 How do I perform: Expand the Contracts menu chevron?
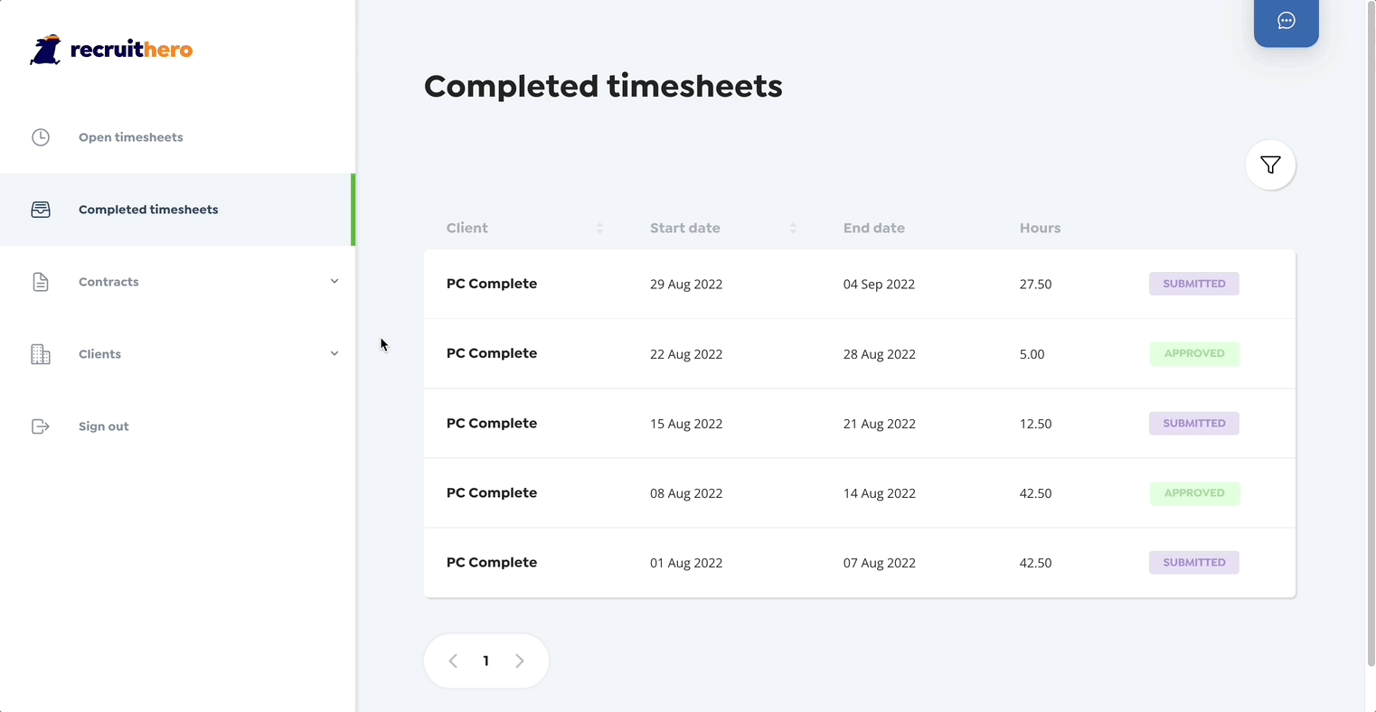(x=335, y=282)
